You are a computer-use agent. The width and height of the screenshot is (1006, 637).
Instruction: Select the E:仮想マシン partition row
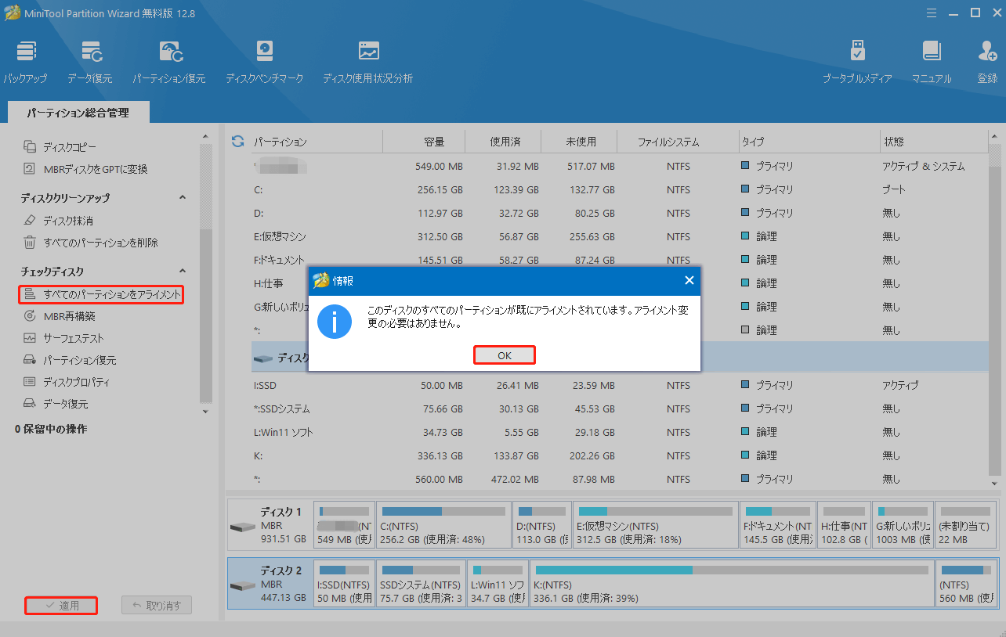coord(619,236)
